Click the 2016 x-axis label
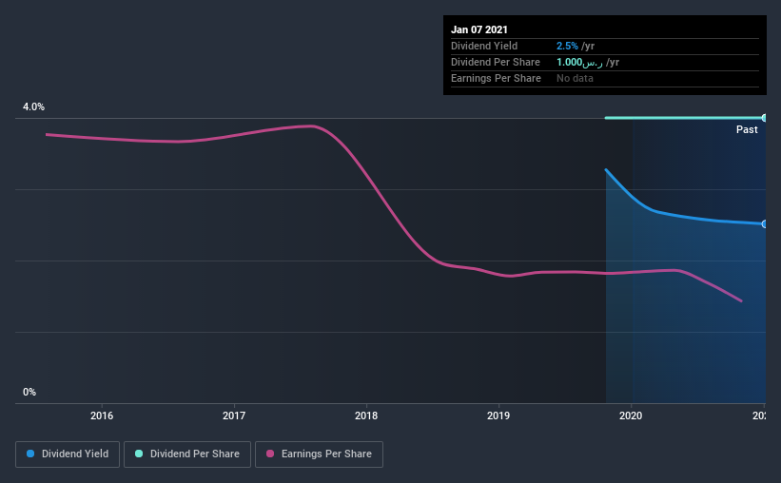 click(x=102, y=415)
